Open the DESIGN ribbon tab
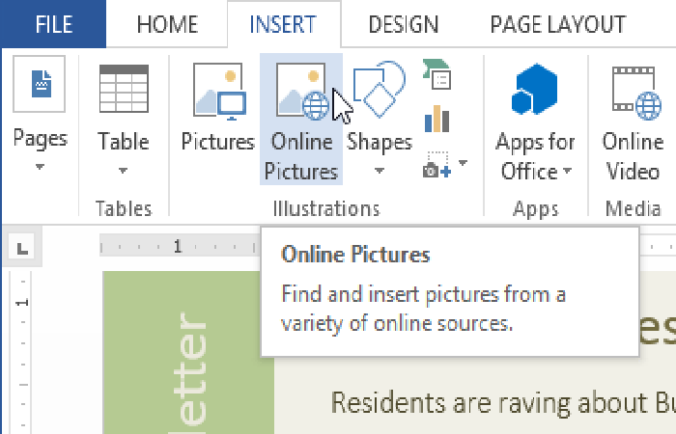Image resolution: width=676 pixels, height=434 pixels. tap(403, 24)
